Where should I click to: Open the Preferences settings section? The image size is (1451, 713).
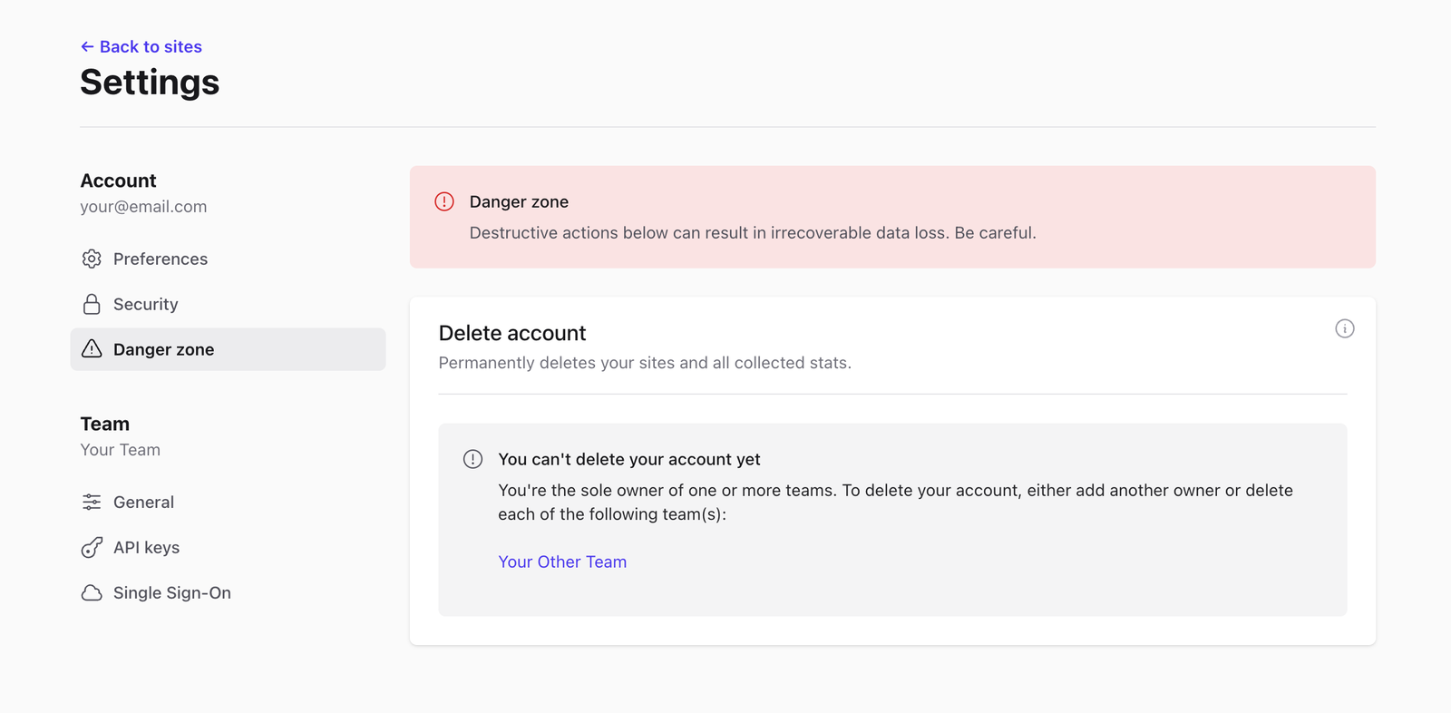point(228,259)
